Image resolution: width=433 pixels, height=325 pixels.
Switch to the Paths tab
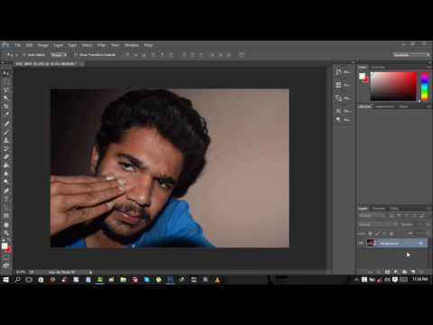394,209
